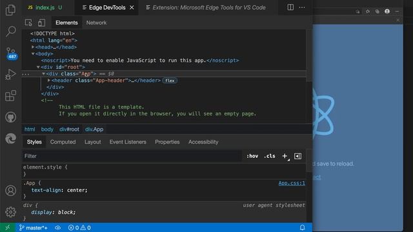The width and height of the screenshot is (413, 232).
Task: Open the Properties pane tab
Action: pyautogui.click(x=167, y=142)
